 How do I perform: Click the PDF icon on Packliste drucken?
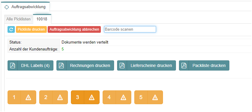(184, 65)
